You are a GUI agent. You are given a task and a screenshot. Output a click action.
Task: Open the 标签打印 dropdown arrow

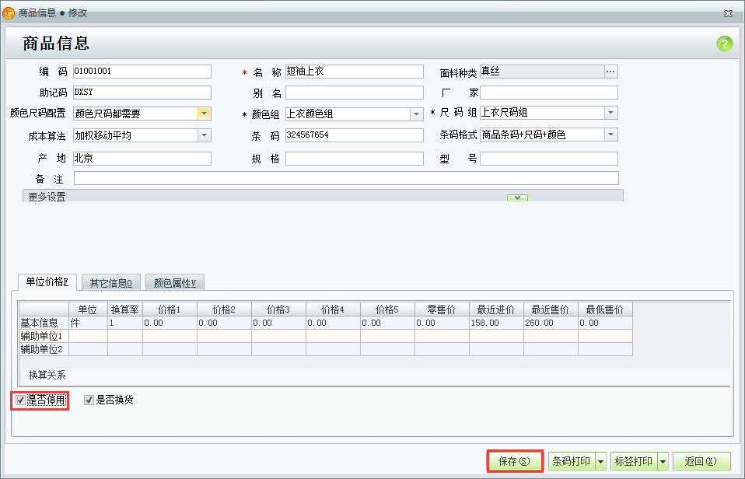pos(664,461)
